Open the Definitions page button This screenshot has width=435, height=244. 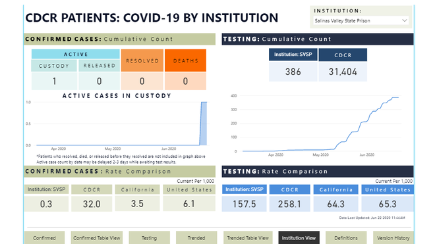pyautogui.click(x=346, y=237)
